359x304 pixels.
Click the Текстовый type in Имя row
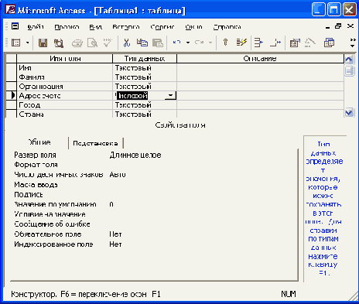point(145,68)
